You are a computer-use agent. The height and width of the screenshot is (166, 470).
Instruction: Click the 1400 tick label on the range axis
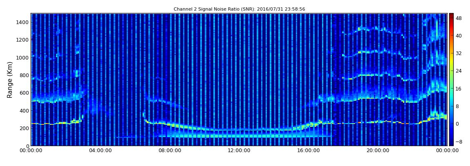[x=22, y=22]
